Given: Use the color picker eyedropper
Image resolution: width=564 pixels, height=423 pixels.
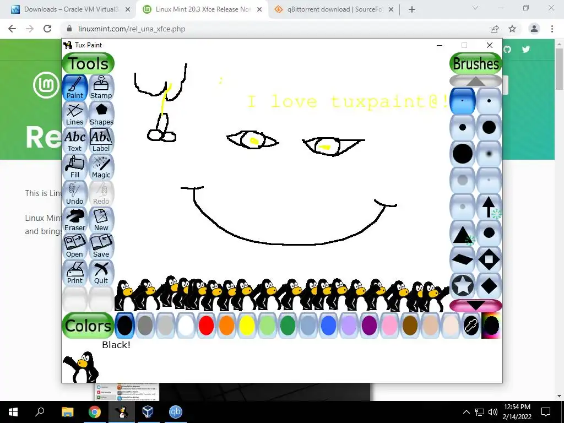Looking at the screenshot, I should tap(471, 326).
